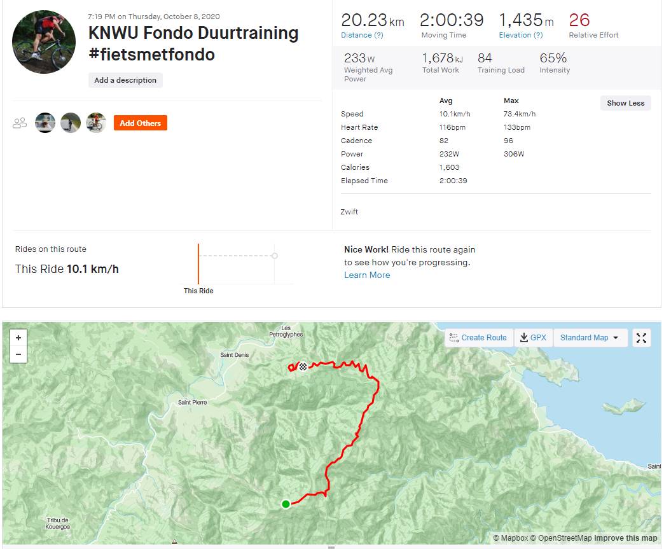This screenshot has width=664, height=549.
Task: Click Add a description button
Action: click(125, 80)
